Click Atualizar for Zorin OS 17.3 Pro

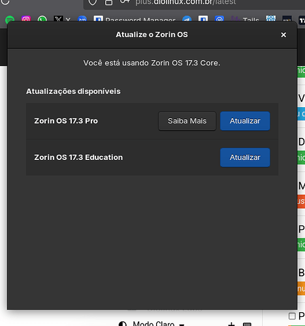click(245, 121)
